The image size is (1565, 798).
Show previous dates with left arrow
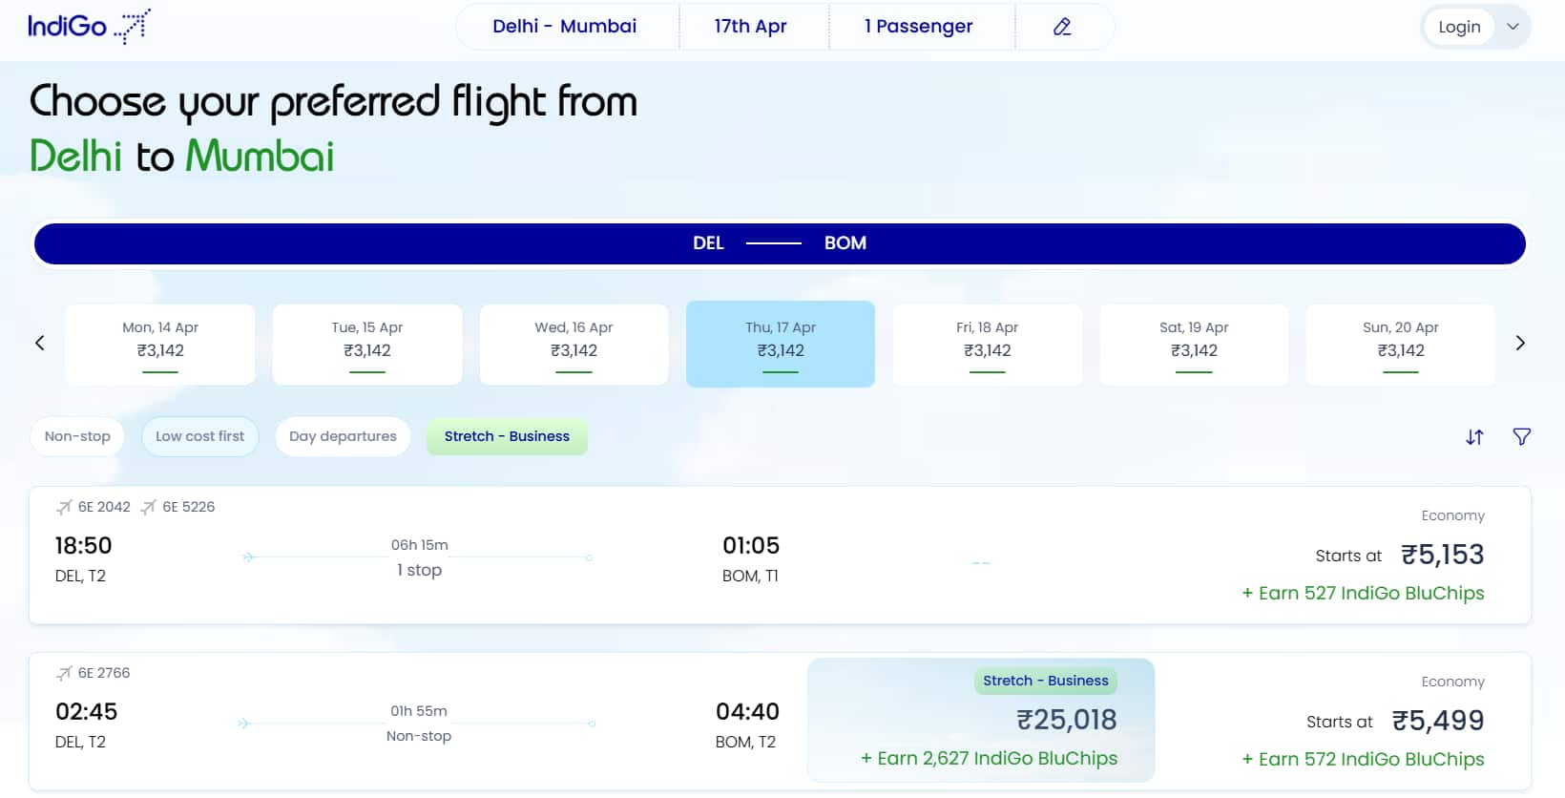point(40,343)
